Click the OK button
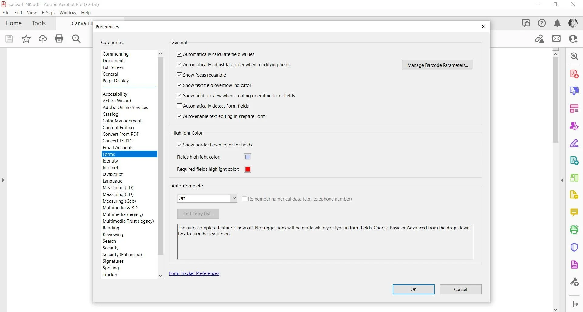Image resolution: width=583 pixels, height=312 pixels. [413, 289]
